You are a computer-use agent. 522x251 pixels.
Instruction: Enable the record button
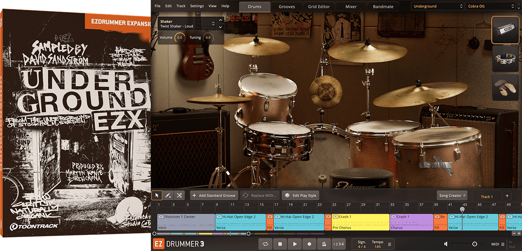pos(309,244)
